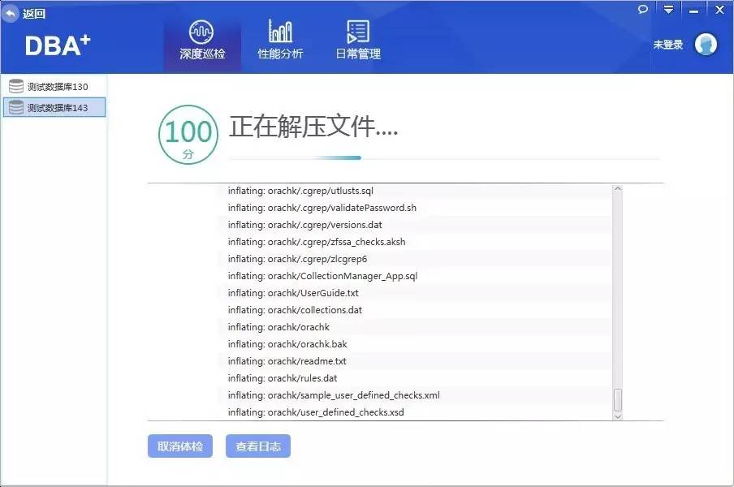Open the double-chevron collapse arrow in titlebar
The width and height of the screenshot is (734, 487).
(x=667, y=9)
